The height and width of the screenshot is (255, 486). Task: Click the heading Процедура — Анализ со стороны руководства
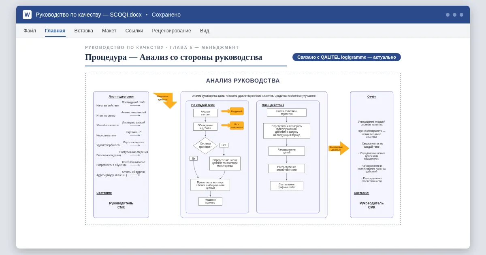[x=174, y=57]
